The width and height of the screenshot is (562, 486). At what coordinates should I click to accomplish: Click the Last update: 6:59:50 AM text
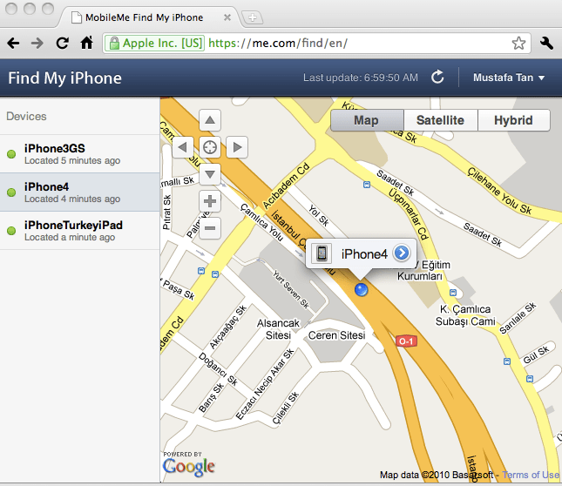361,78
